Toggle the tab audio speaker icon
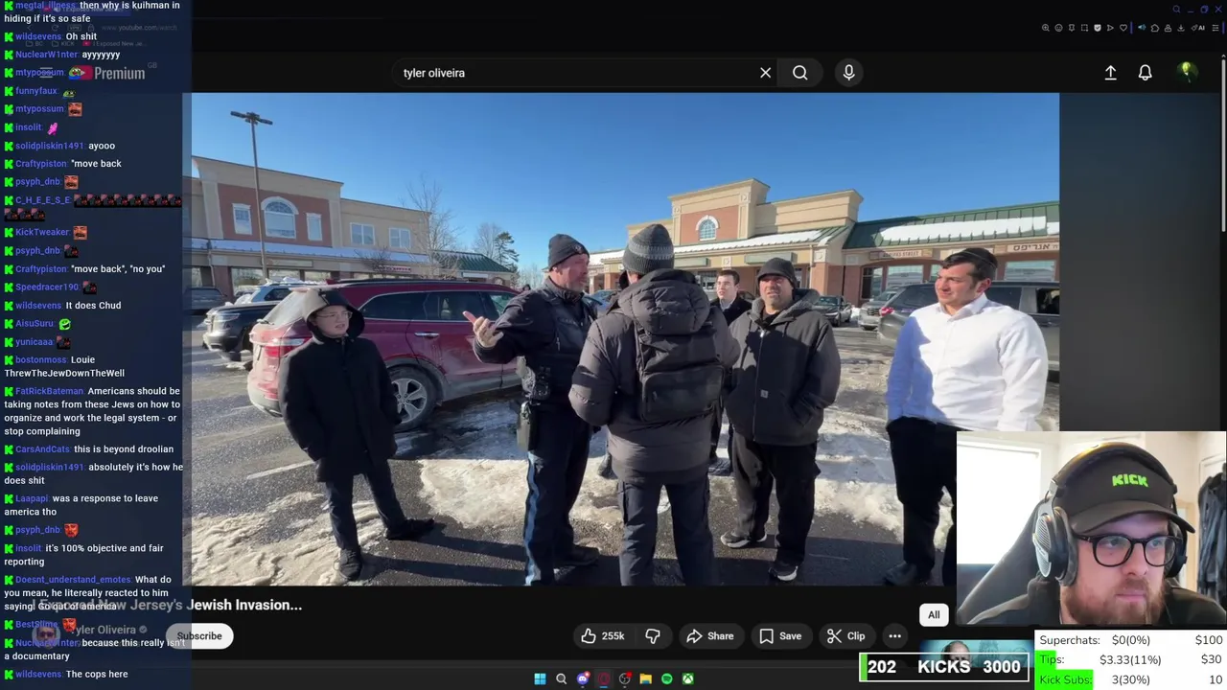The height and width of the screenshot is (690, 1227). (1142, 28)
